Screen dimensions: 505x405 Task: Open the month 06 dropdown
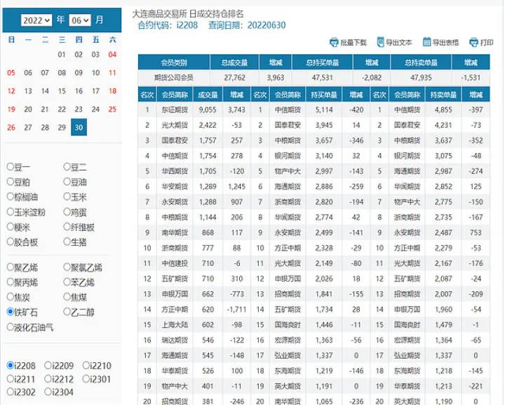[x=80, y=20]
